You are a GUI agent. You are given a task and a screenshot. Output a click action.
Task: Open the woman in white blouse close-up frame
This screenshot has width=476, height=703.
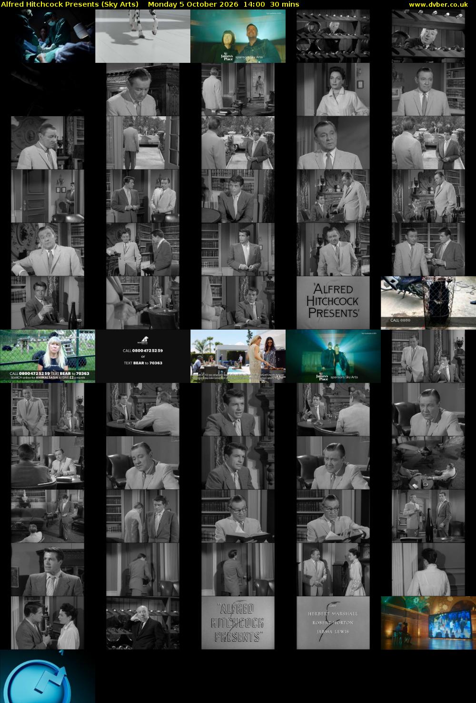coord(333,90)
